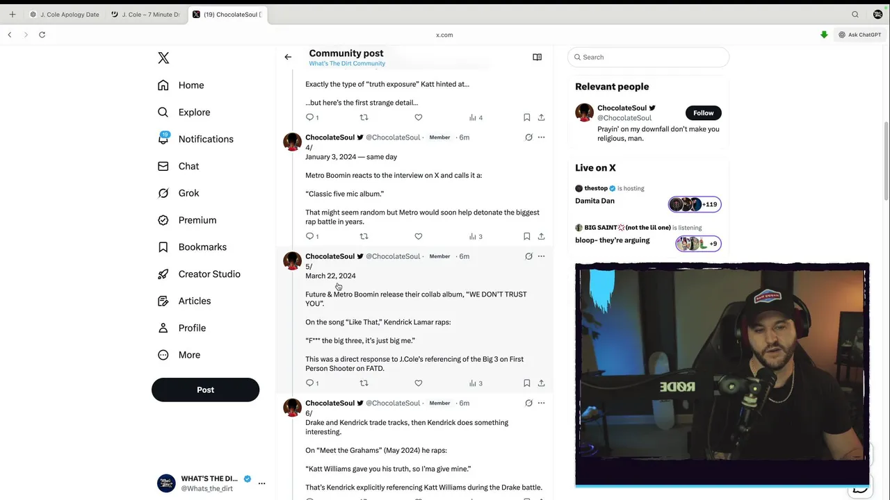The image size is (890, 500).
Task: Click the green download arrow icon
Action: (824, 35)
